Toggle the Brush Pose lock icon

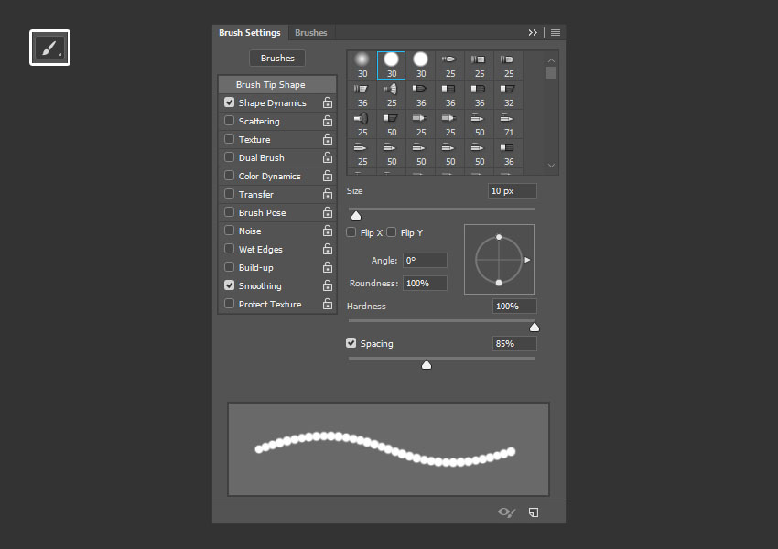coord(328,213)
